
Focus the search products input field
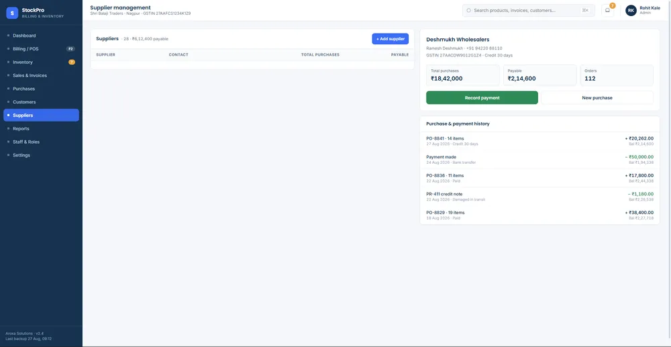pos(529,10)
